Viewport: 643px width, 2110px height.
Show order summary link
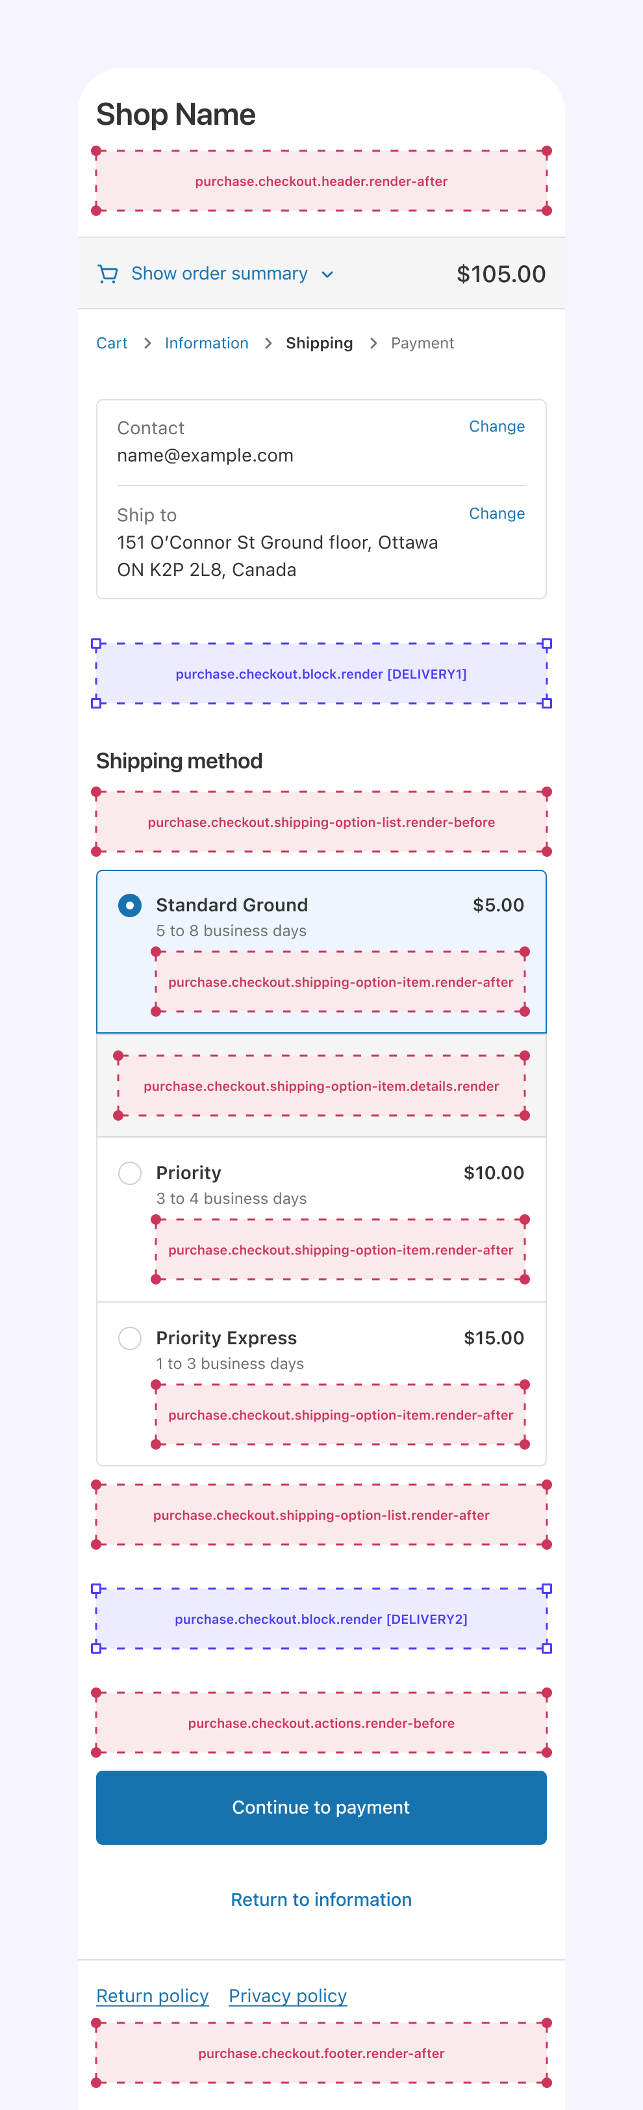point(220,274)
